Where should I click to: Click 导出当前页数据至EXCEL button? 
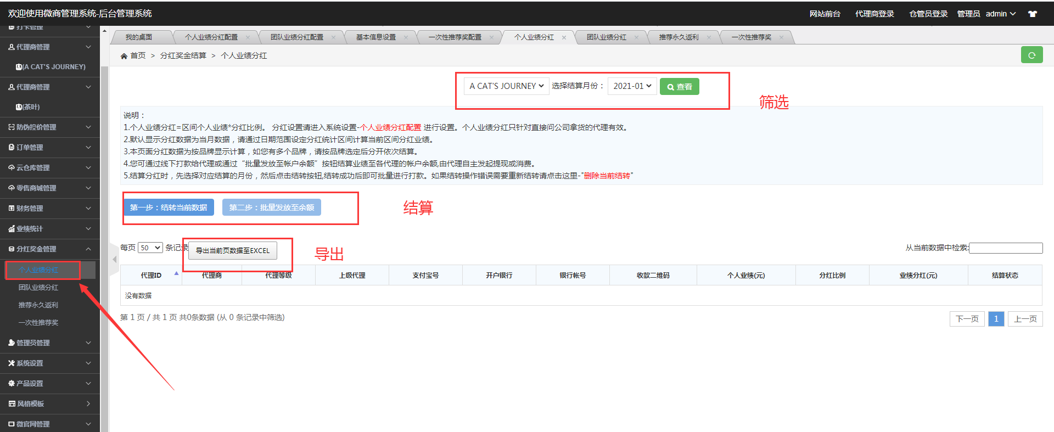[x=233, y=251]
